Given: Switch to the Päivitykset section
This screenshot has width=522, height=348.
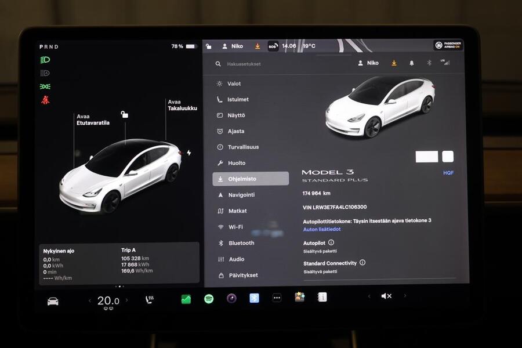Looking at the screenshot, I should tap(242, 275).
